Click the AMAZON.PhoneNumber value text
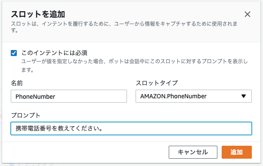This screenshot has height=166, width=263. pyautogui.click(x=173, y=96)
